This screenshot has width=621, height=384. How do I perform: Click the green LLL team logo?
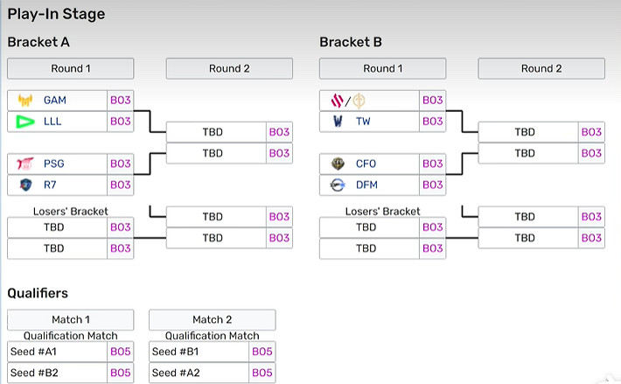(24, 122)
